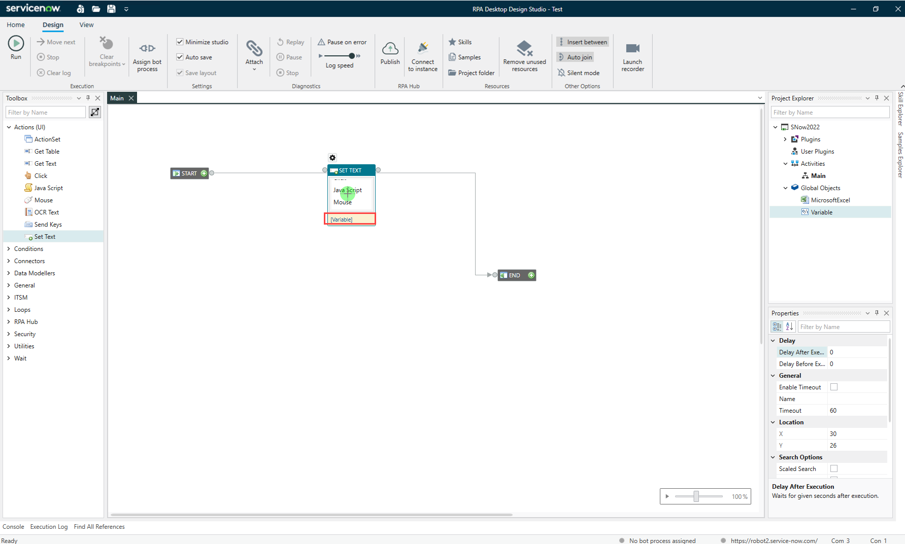Select Send Keys action in Toolbox
Viewport: 905px width, 544px height.
coord(48,225)
